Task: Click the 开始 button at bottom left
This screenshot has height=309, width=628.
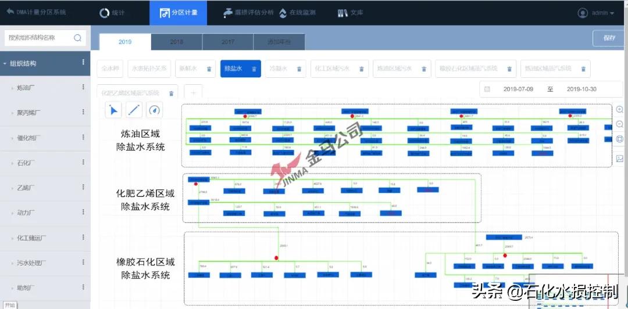Action: (x=10, y=305)
